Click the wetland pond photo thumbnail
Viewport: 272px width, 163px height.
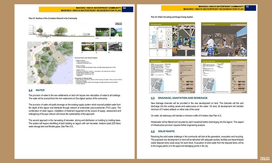point(88,47)
